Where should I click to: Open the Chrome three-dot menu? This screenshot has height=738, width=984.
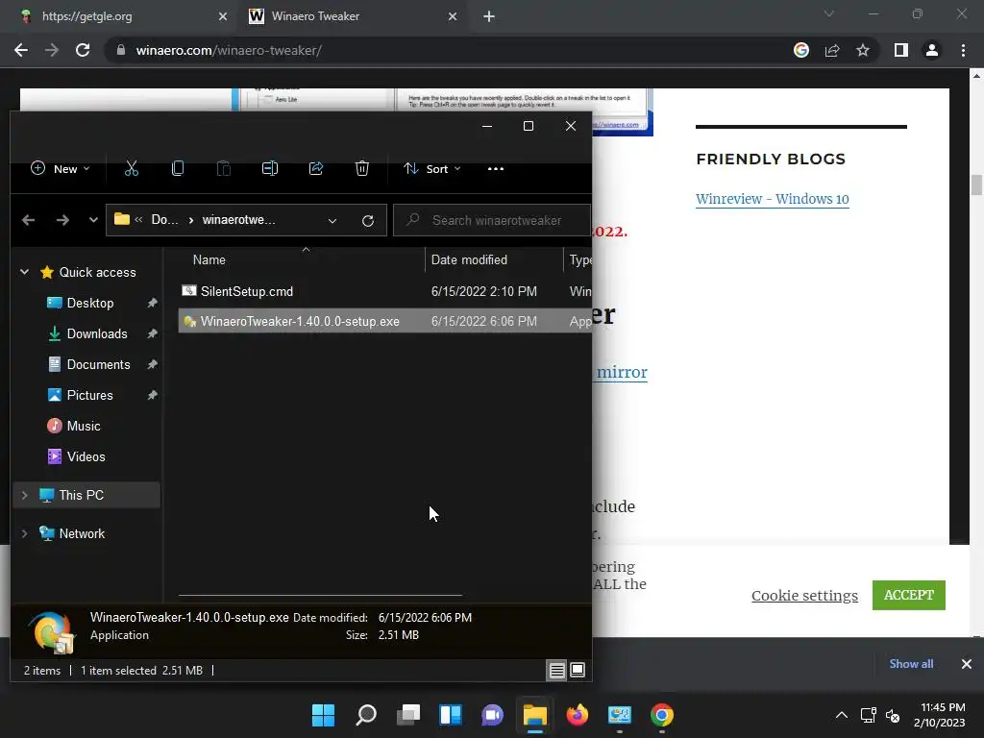tap(963, 50)
